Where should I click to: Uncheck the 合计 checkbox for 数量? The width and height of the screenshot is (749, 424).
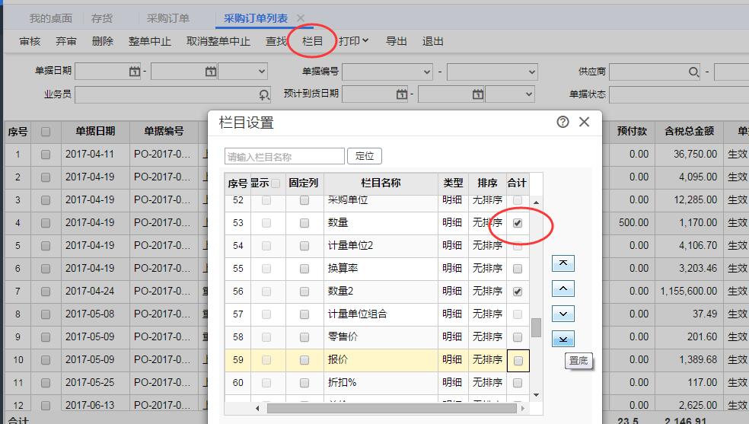coord(518,223)
